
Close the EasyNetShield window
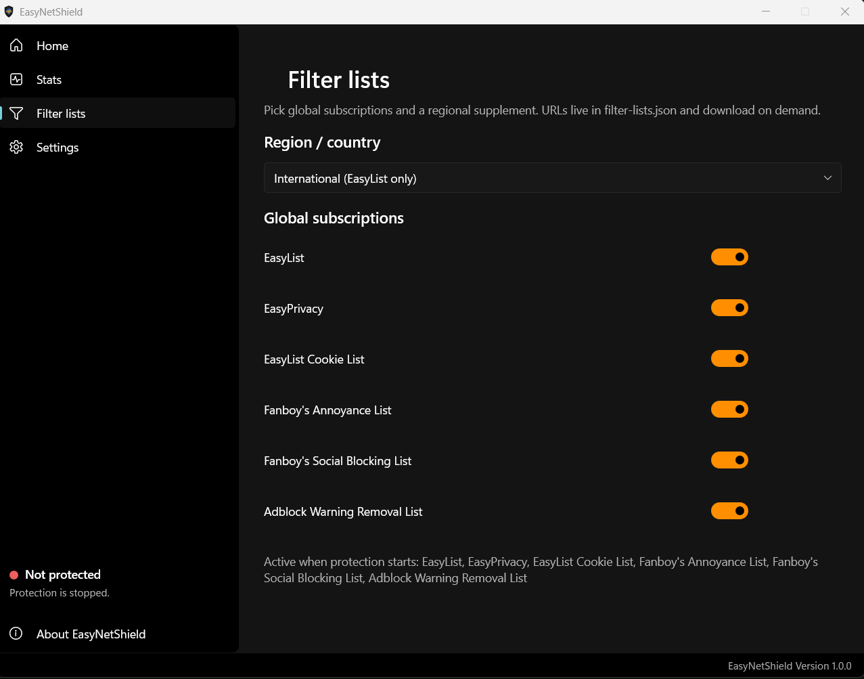pos(844,12)
